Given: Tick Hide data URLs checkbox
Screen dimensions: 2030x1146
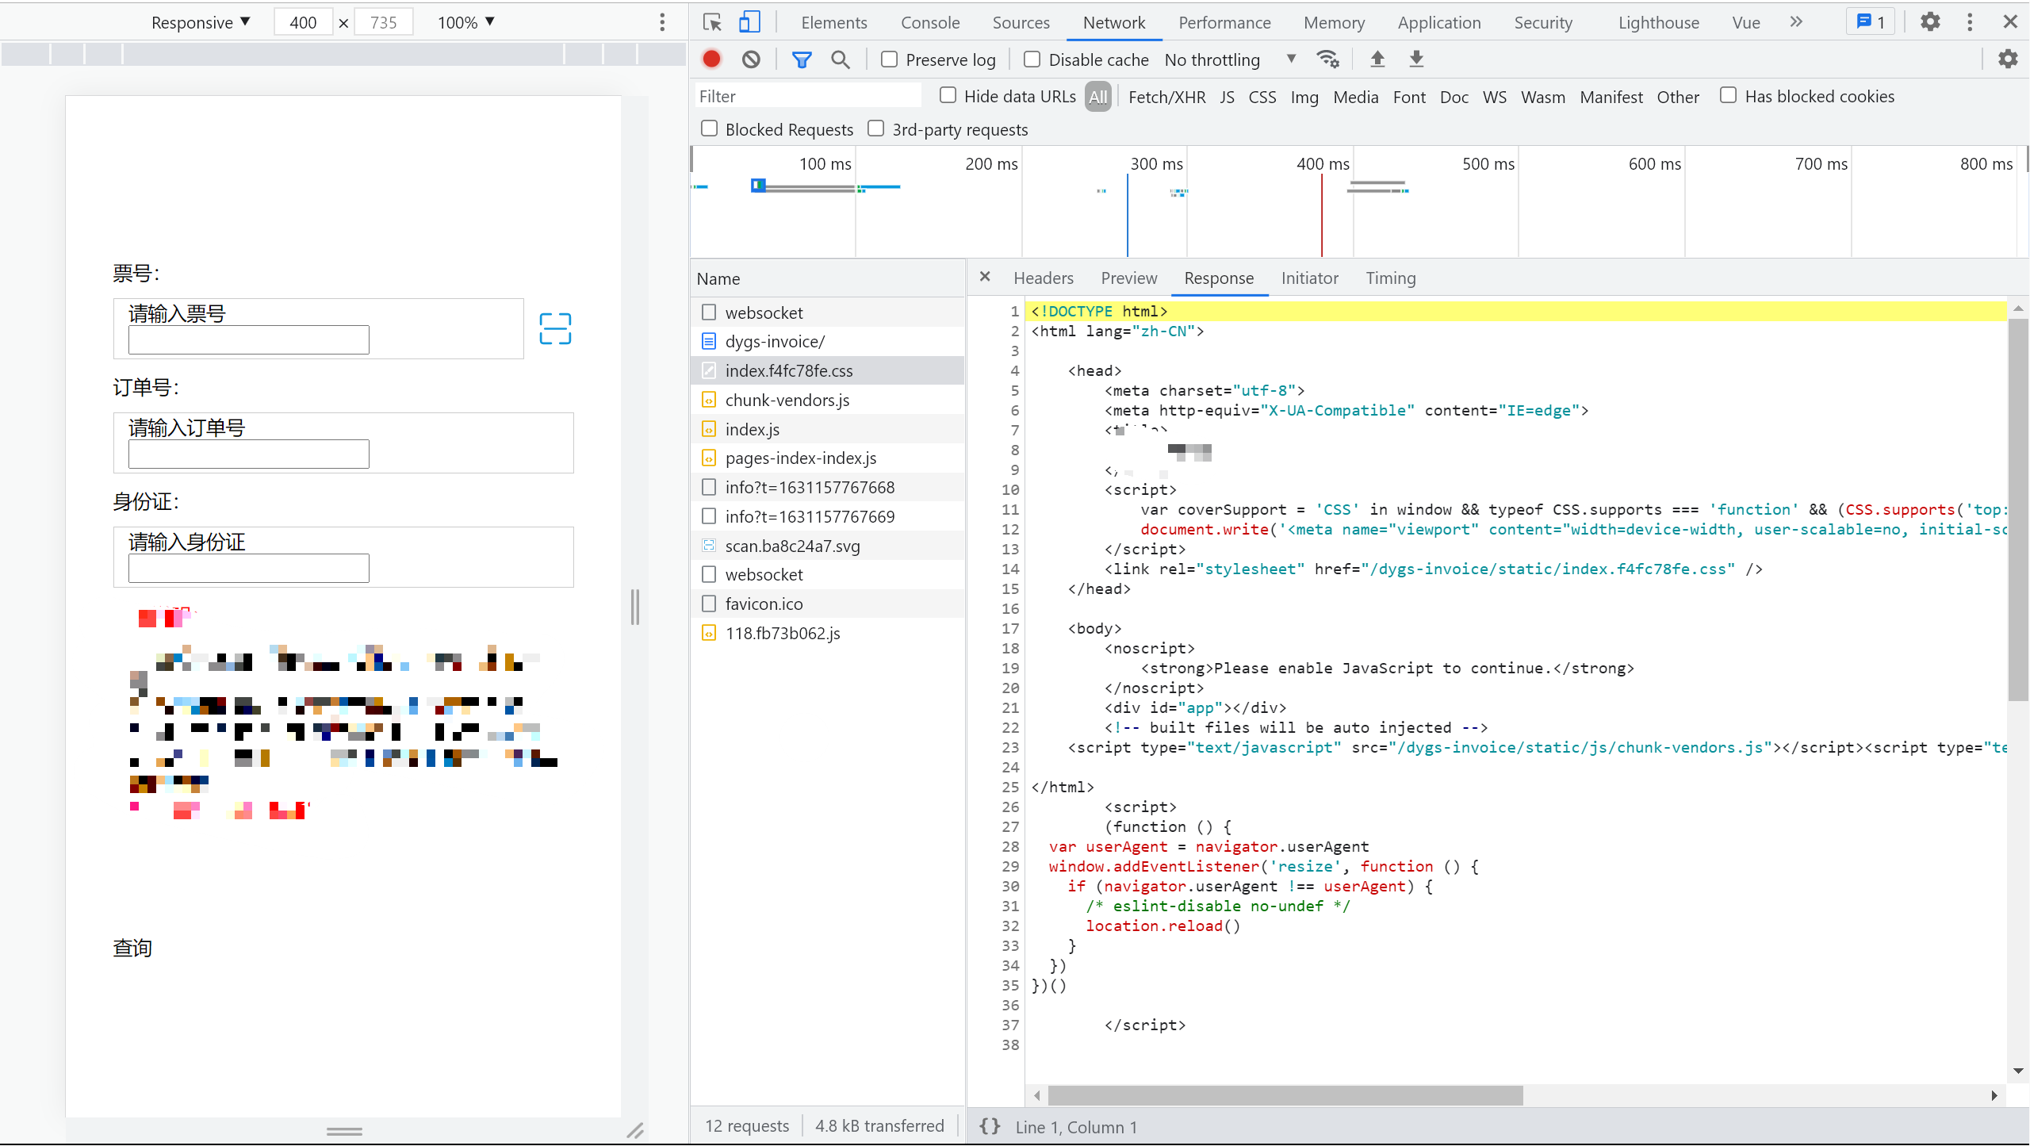Looking at the screenshot, I should pyautogui.click(x=948, y=96).
